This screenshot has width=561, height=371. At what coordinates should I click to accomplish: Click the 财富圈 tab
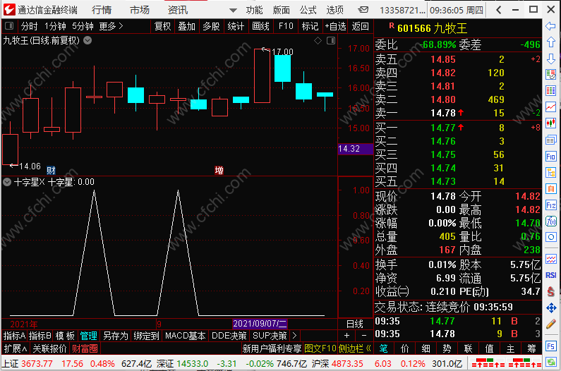point(85,348)
